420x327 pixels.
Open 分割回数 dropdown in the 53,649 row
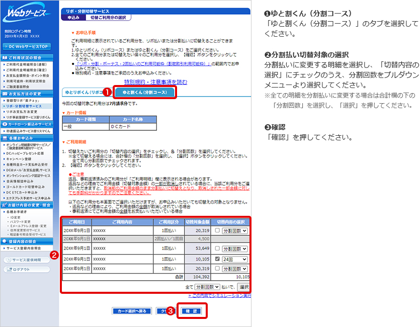click(x=235, y=249)
